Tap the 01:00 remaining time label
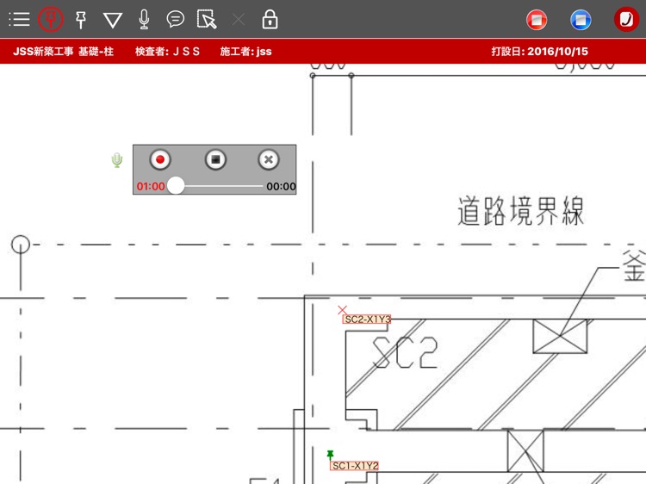The image size is (646, 484). tap(151, 187)
